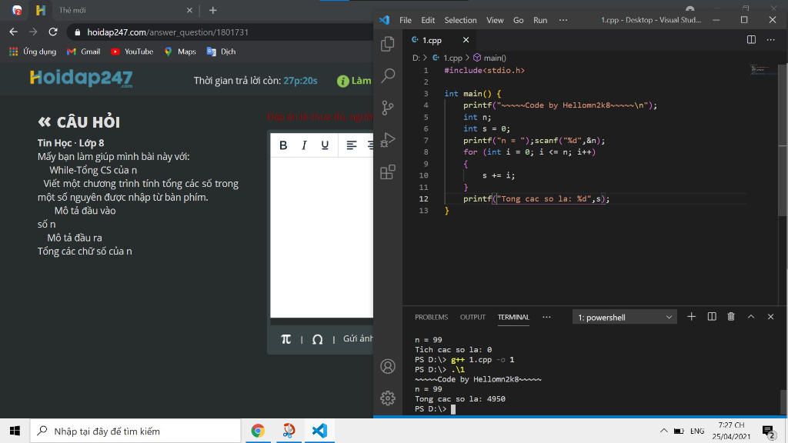This screenshot has height=443, width=788.
Task: Open the File menu in VS Code
Action: [x=405, y=20]
